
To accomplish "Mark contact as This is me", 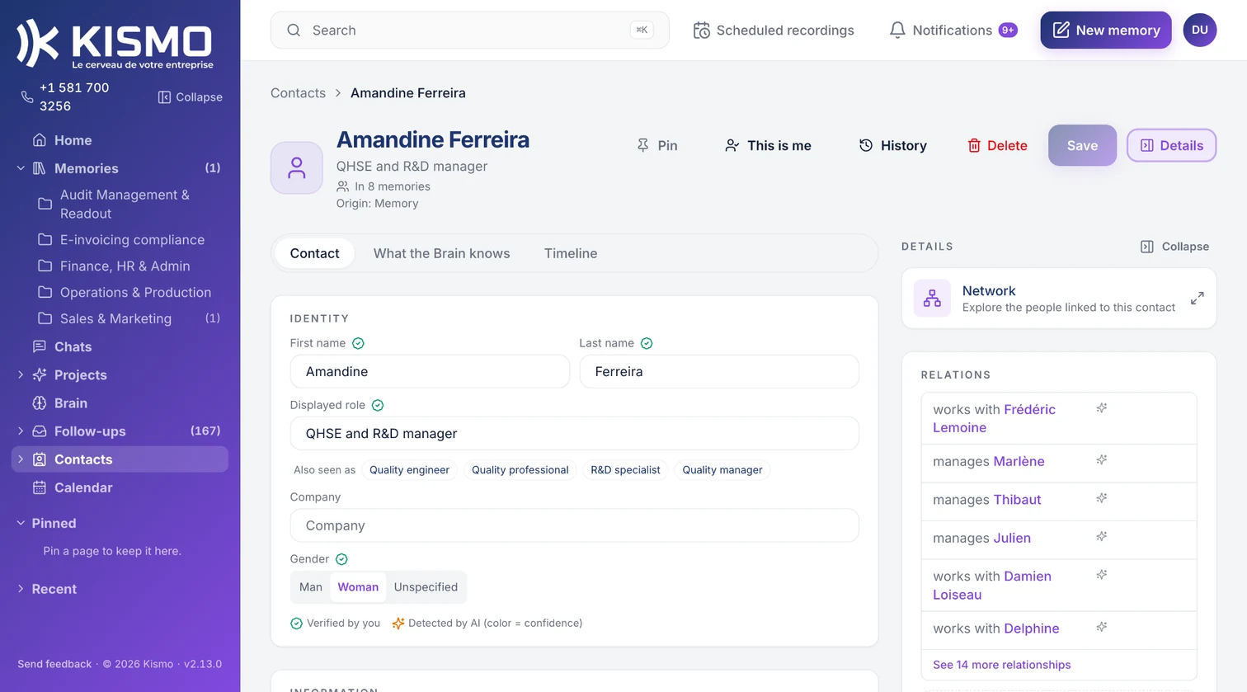I will 768,145.
